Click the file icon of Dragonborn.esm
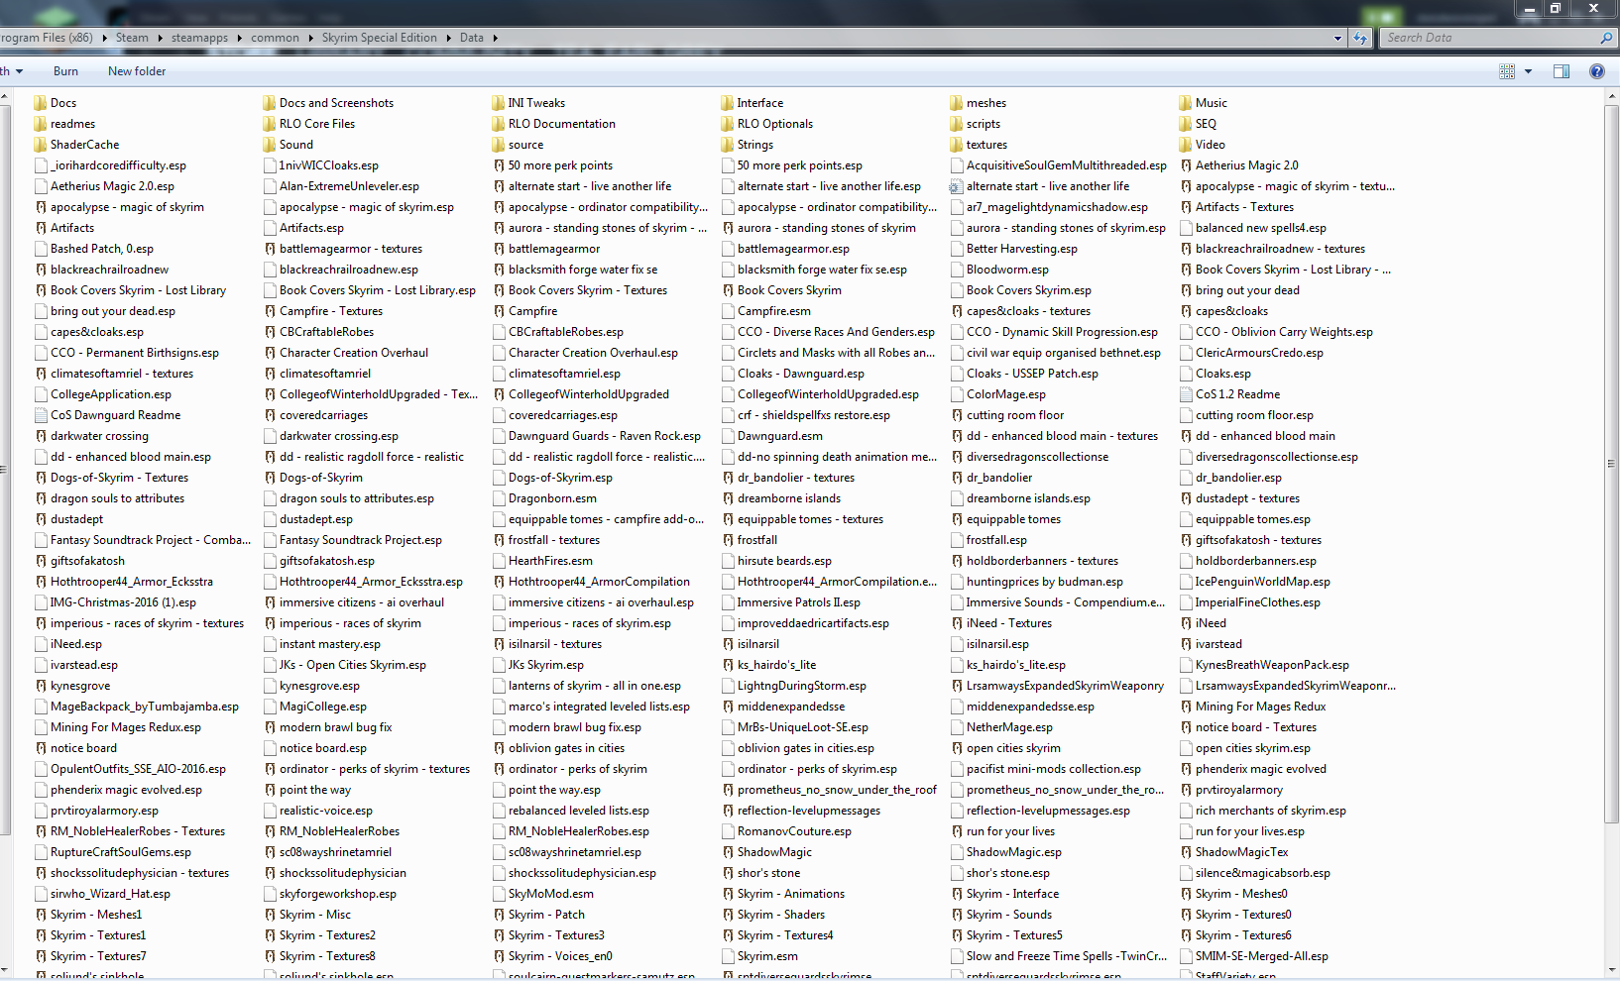Screen dimensions: 1620x981 [x=499, y=498]
